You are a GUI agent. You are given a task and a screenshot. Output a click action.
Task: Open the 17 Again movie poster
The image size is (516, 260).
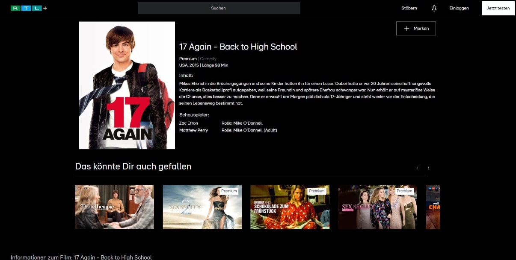point(127,85)
